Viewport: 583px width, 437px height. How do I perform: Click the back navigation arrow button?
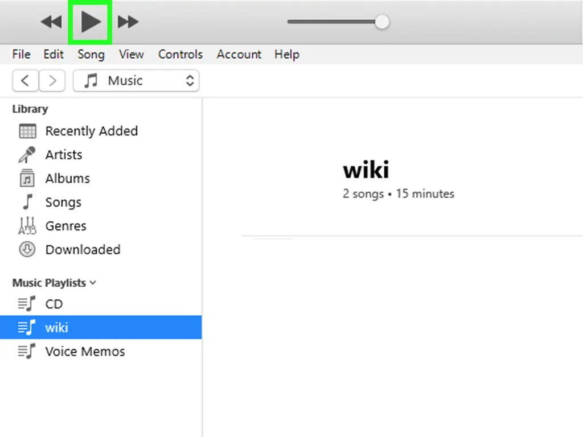point(25,81)
